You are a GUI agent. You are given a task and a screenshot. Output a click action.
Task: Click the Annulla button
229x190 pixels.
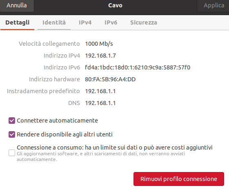pyautogui.click(x=17, y=6)
